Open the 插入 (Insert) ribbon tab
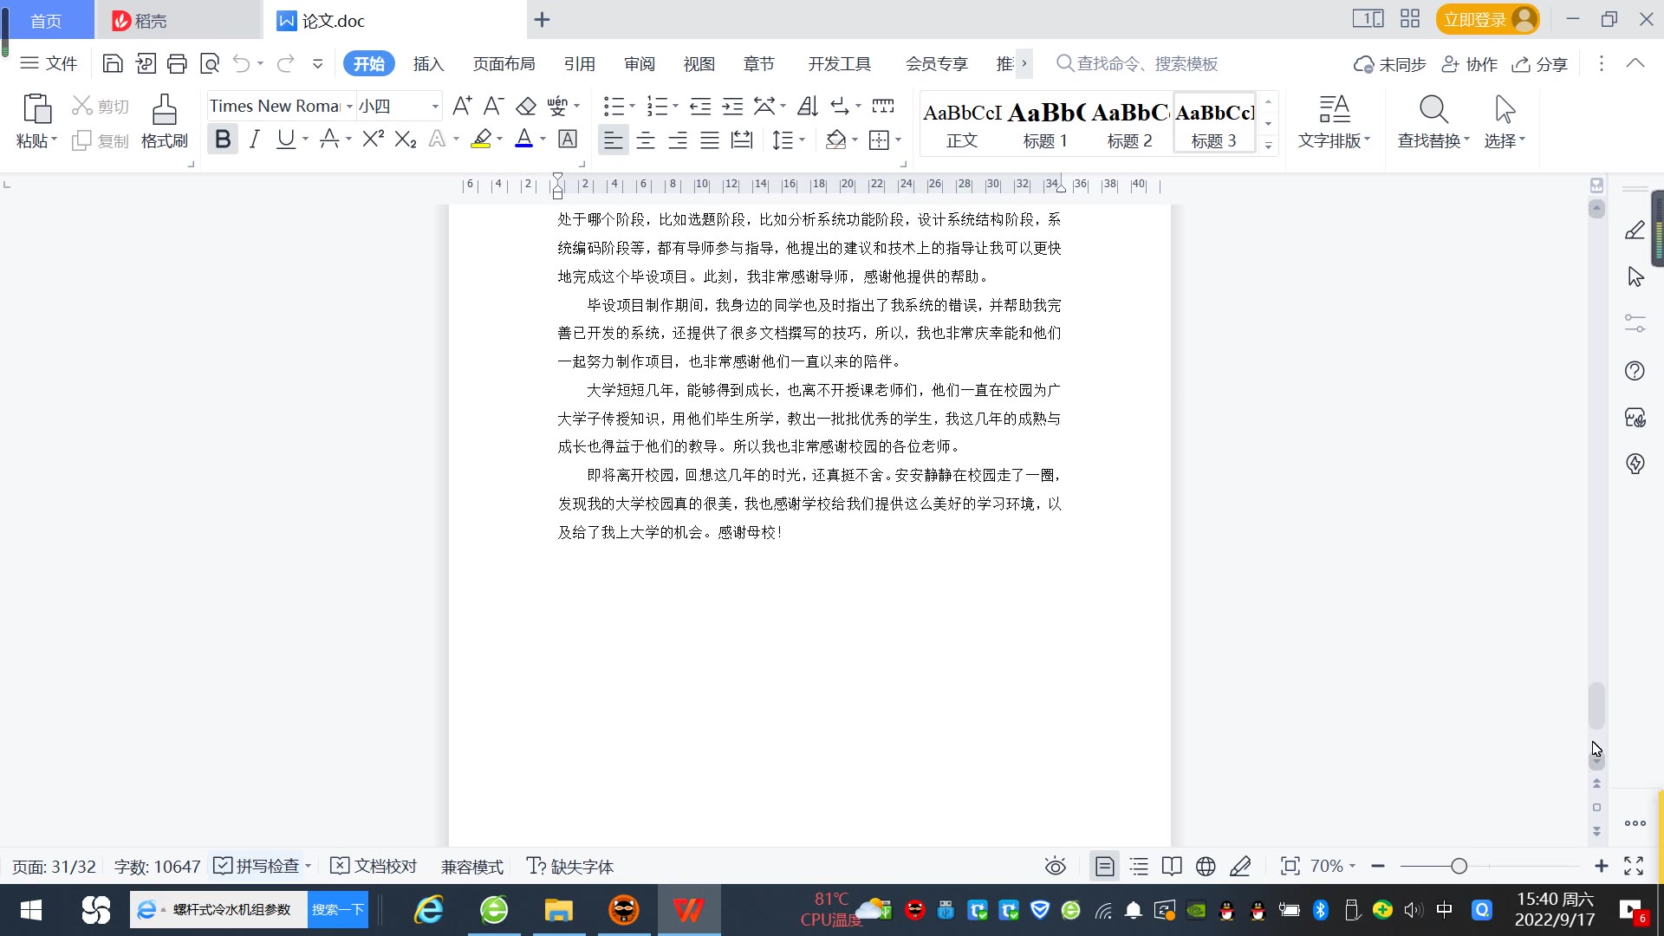The height and width of the screenshot is (936, 1664). [x=428, y=63]
